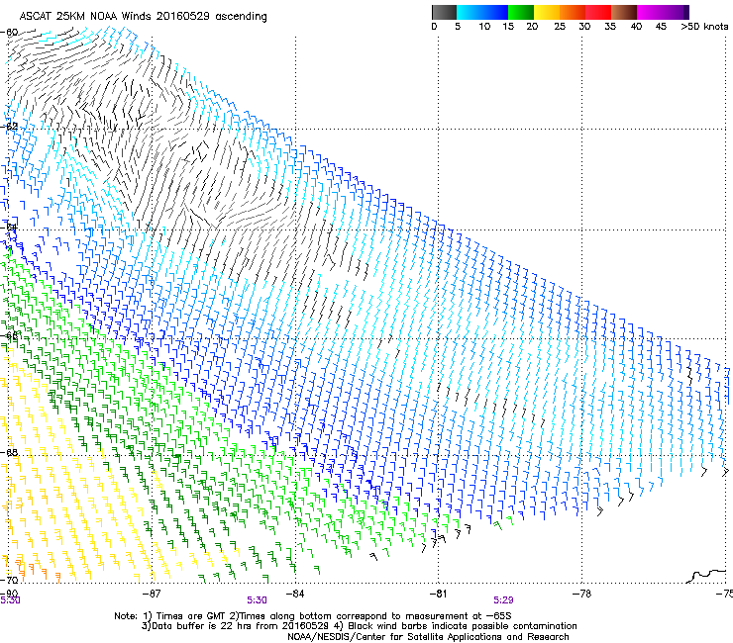The width and height of the screenshot is (733, 643).
Task: Click the black coastline outline near -75, -70
Action: point(706,576)
